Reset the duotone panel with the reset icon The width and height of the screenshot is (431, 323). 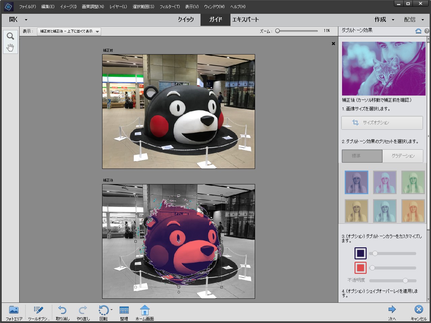tap(418, 31)
